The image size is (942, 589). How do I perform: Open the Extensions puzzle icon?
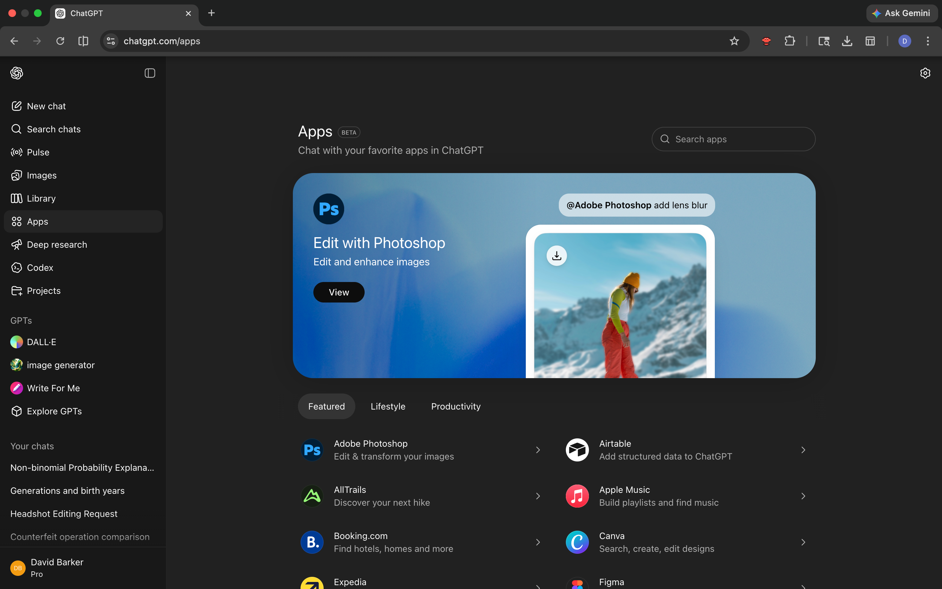click(789, 41)
